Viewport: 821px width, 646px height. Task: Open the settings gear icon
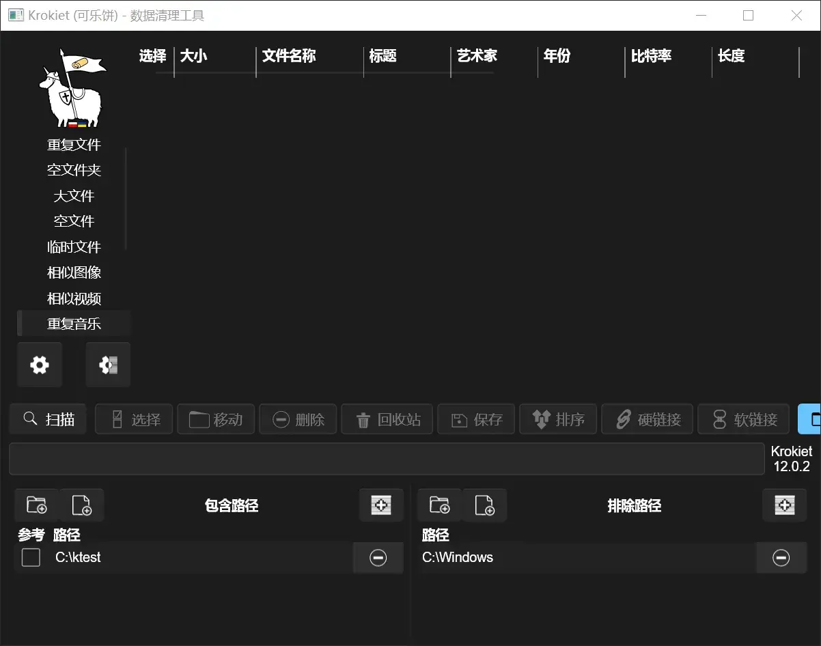(x=40, y=365)
